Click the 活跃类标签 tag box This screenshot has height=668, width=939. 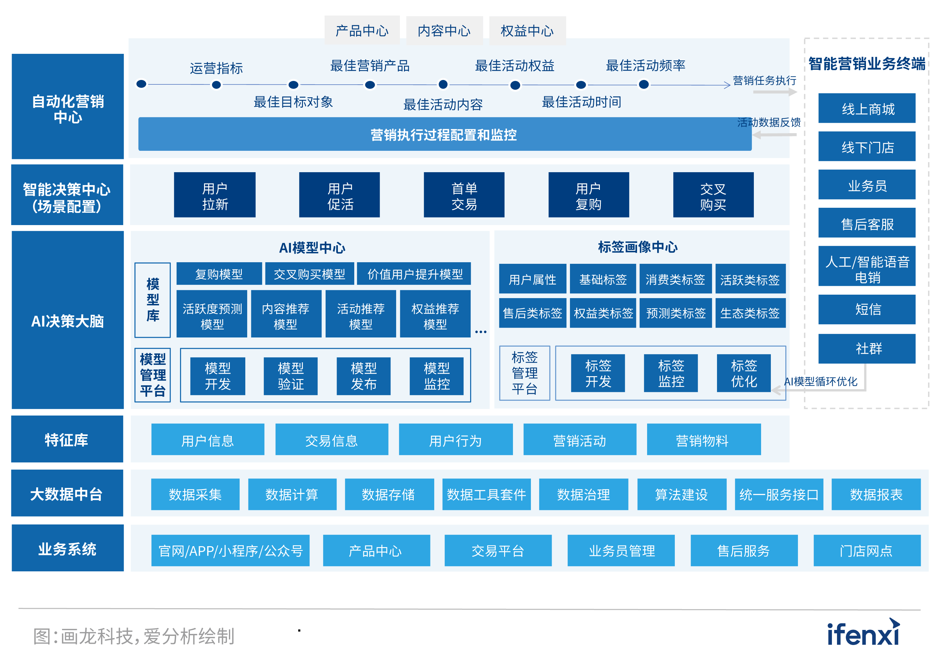coord(750,279)
